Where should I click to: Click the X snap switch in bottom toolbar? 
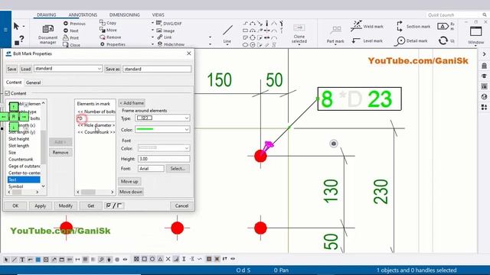click(x=168, y=259)
